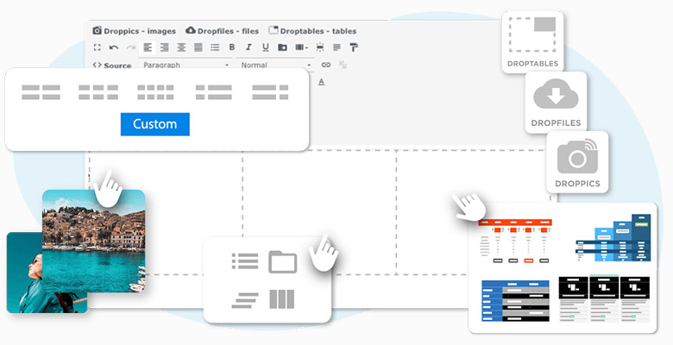673x345 pixels.
Task: Toggle align right formatting
Action: point(165,47)
